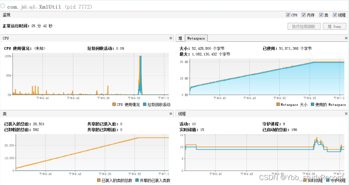Click the 堆 Dump button
Image resolution: width=349 pixels, height=185 pixels.
[335, 26]
